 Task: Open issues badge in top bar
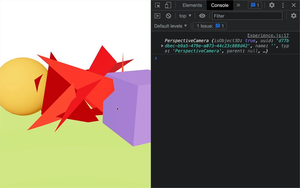(255, 5)
